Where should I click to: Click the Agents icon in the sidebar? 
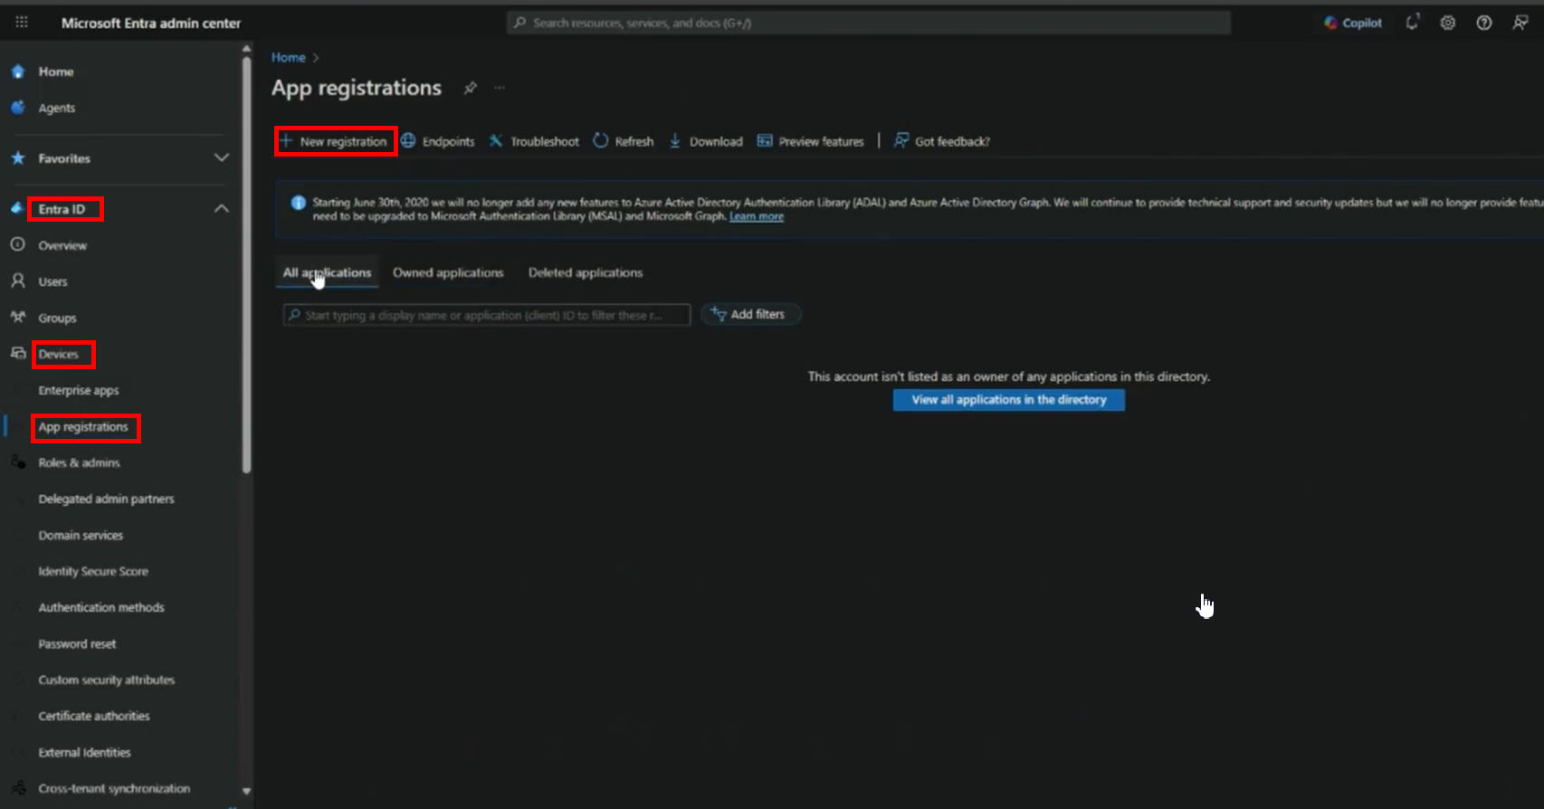point(18,108)
